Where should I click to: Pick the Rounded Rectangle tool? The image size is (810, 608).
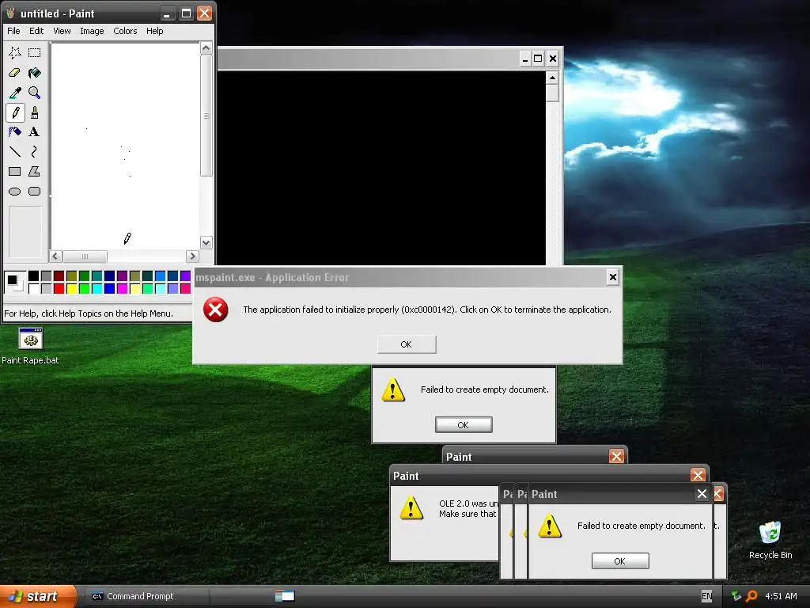[x=35, y=192]
